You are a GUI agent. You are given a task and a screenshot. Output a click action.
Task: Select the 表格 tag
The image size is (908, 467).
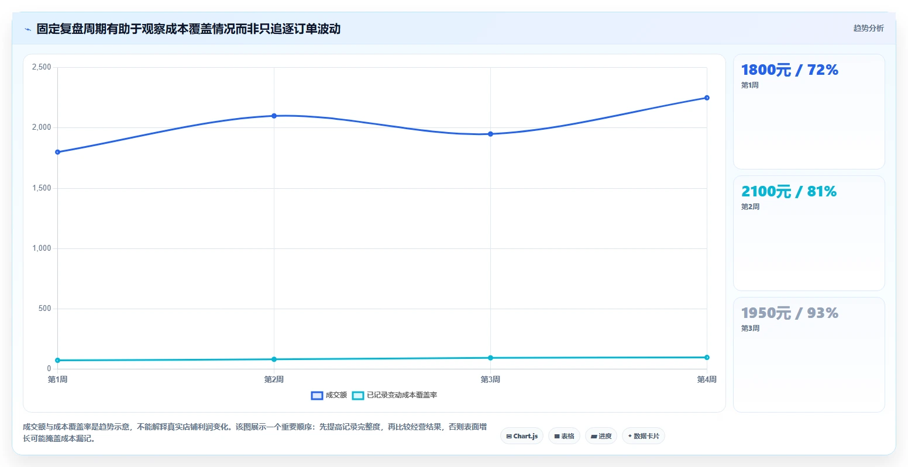[x=564, y=436]
